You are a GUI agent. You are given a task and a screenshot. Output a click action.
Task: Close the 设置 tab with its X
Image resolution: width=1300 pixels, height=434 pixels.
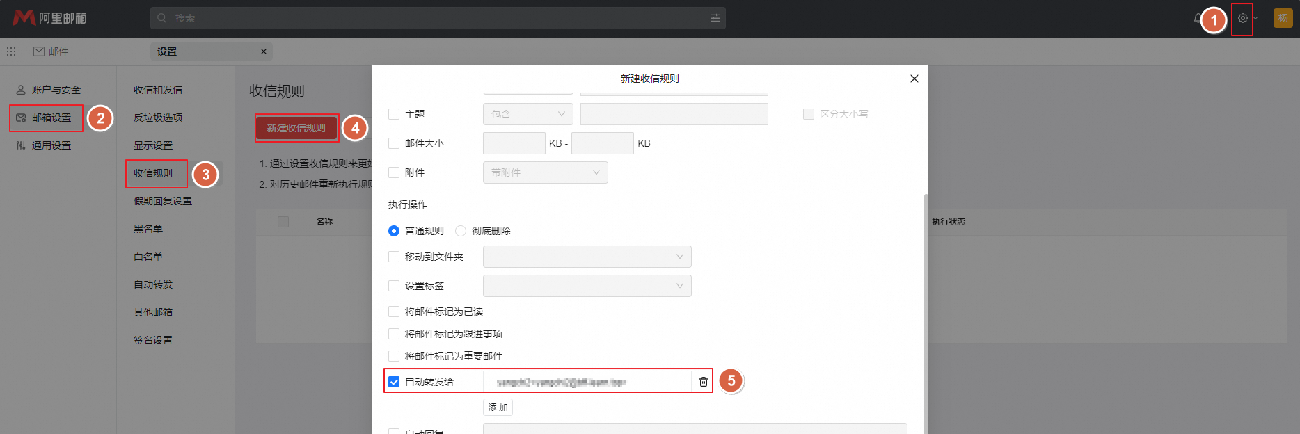[x=264, y=51]
